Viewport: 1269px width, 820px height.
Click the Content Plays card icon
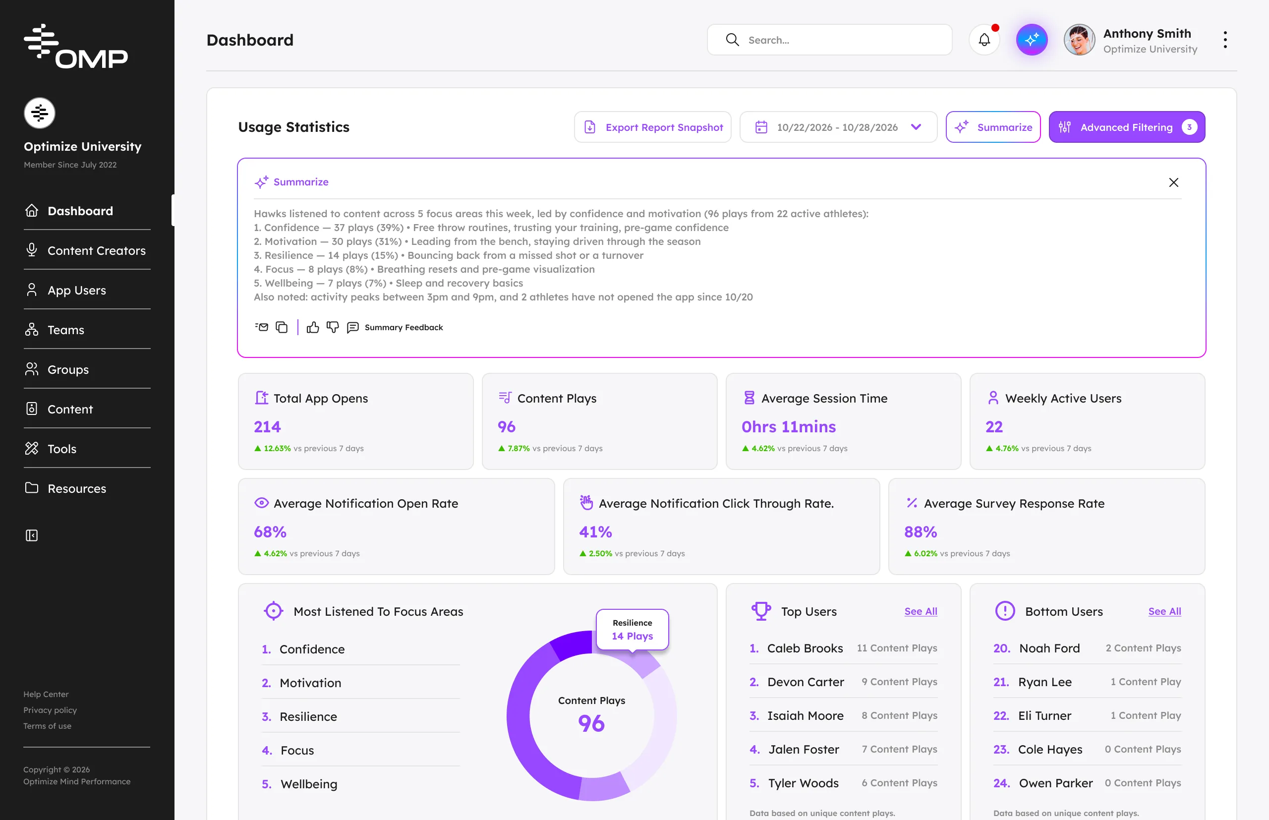[505, 397]
